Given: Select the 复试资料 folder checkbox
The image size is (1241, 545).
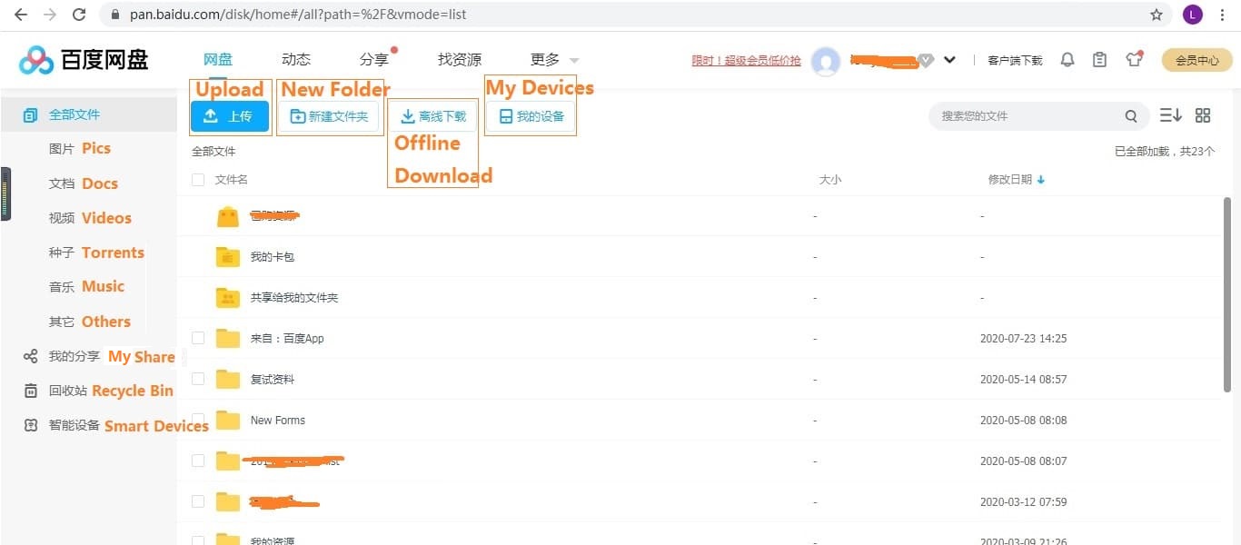Looking at the screenshot, I should click(x=198, y=379).
